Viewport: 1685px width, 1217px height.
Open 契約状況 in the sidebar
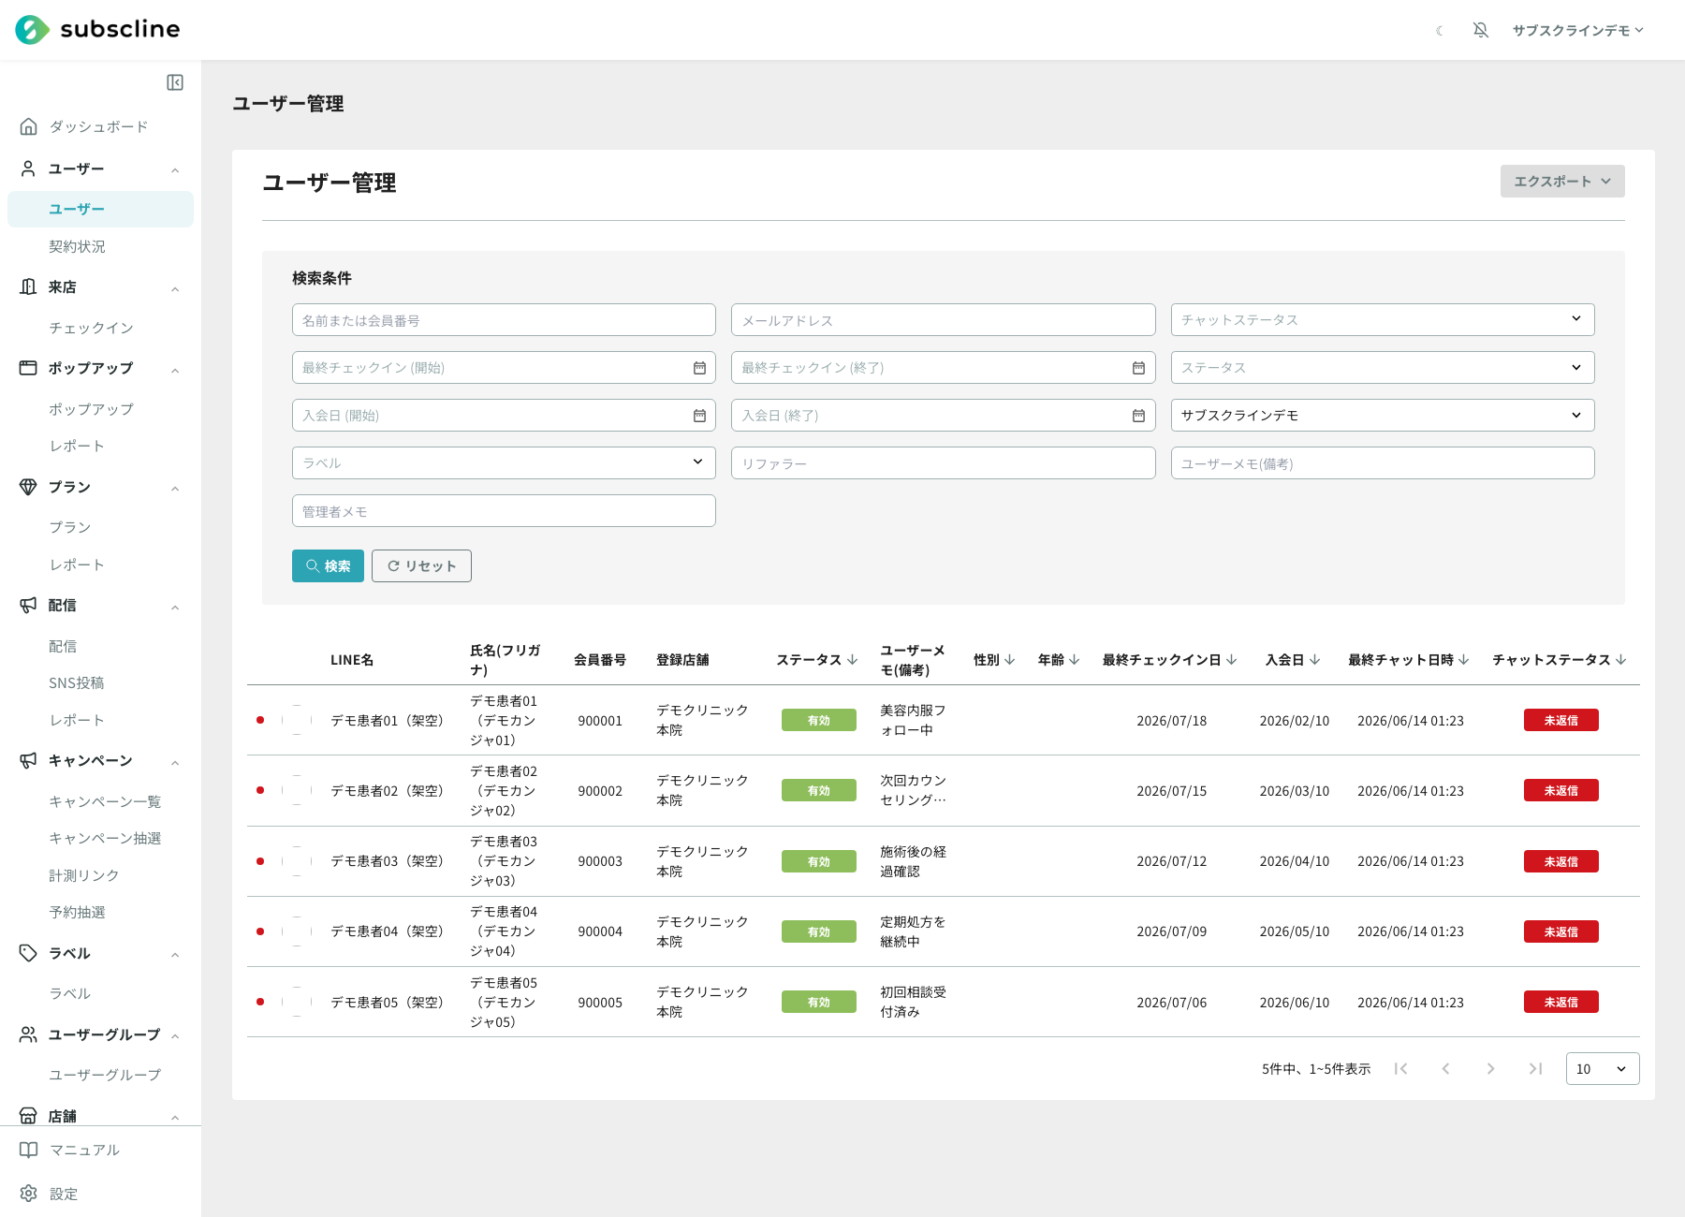pos(77,246)
